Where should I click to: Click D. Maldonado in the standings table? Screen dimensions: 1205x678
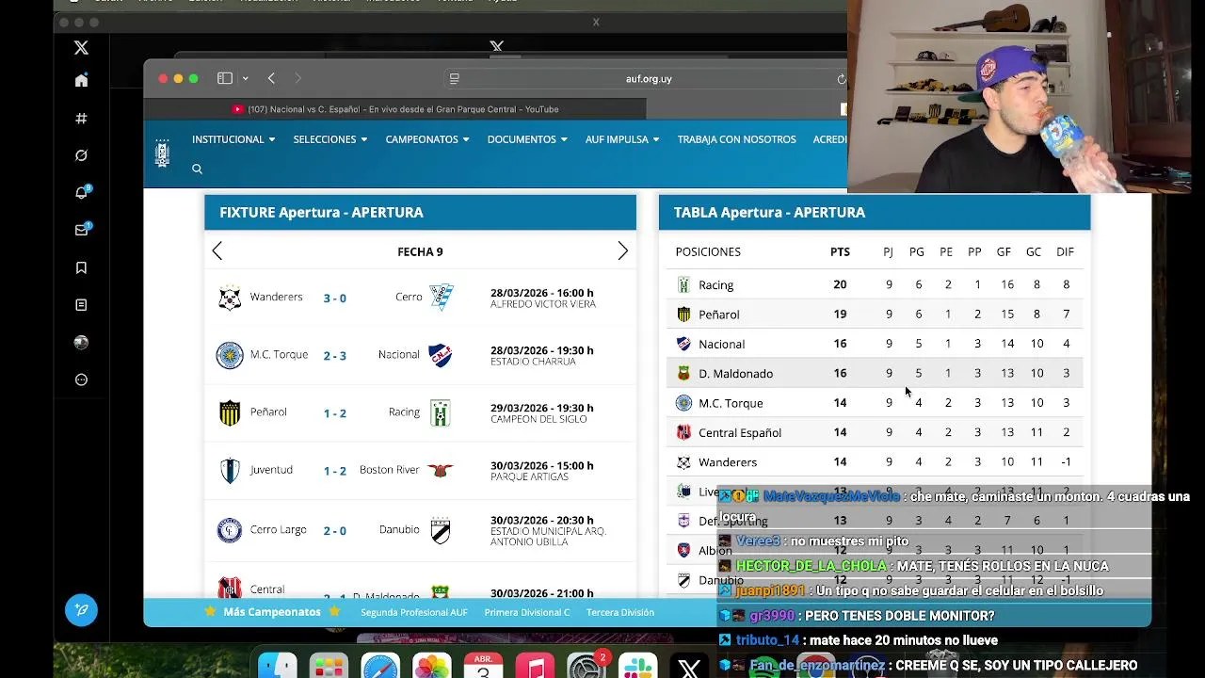click(x=735, y=374)
